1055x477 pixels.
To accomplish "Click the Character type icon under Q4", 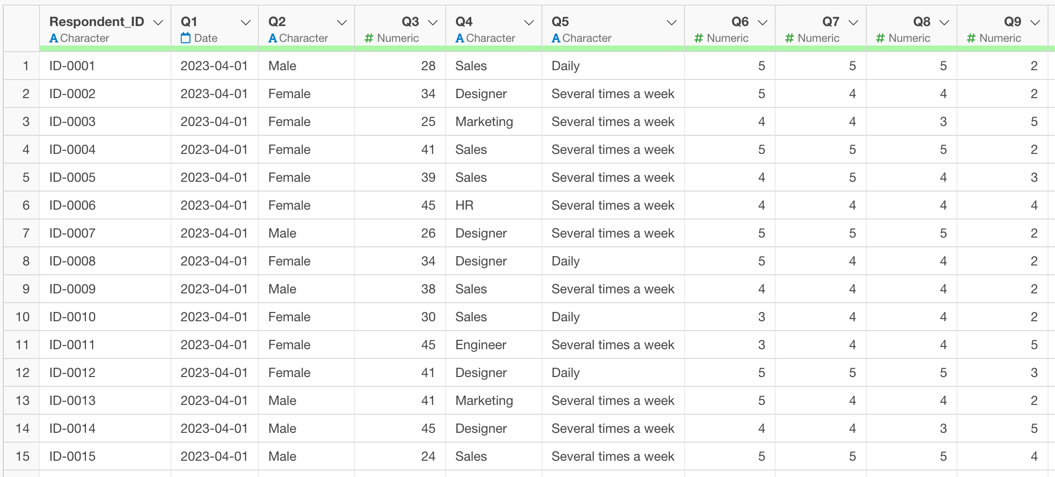I will point(460,39).
